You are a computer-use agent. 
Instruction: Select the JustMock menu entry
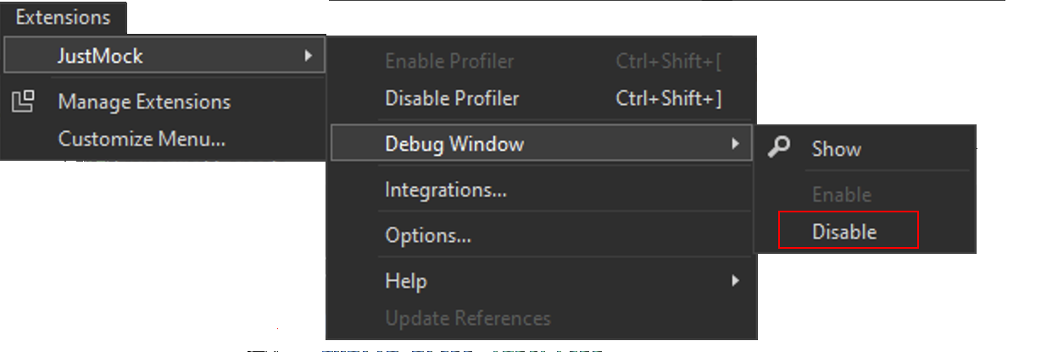100,57
